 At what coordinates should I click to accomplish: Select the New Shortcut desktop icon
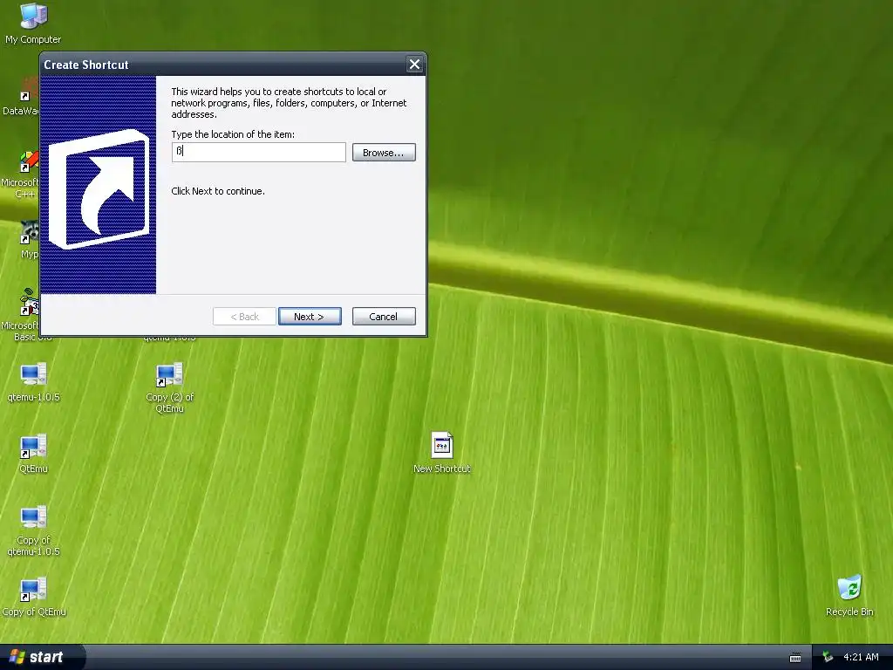[x=442, y=453]
